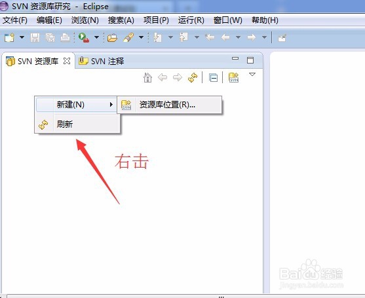Viewport: 365px width, 298px height.
Task: Open the 窗口(W) menu
Action: point(228,20)
